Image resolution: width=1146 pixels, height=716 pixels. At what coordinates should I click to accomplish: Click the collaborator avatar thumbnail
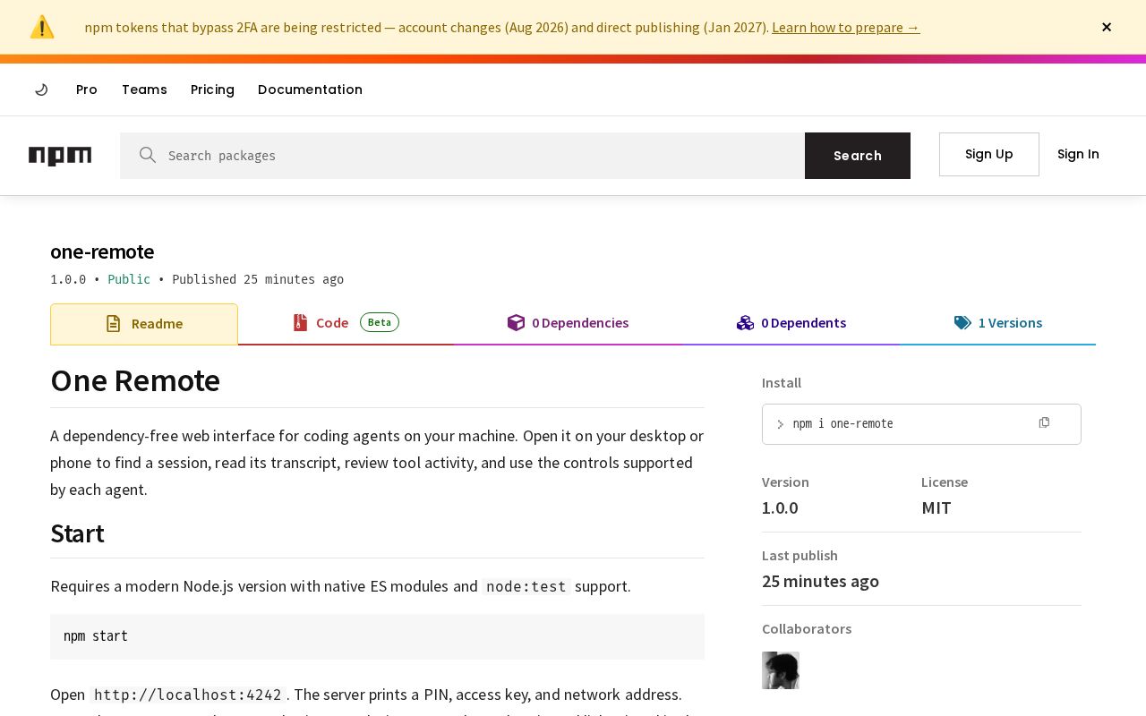781,670
